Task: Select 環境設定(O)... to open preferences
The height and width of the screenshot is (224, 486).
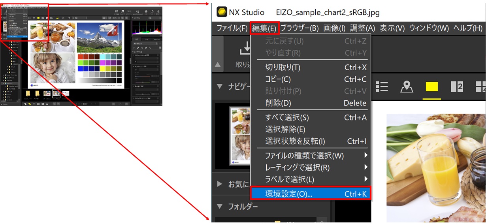Action: pos(311,194)
